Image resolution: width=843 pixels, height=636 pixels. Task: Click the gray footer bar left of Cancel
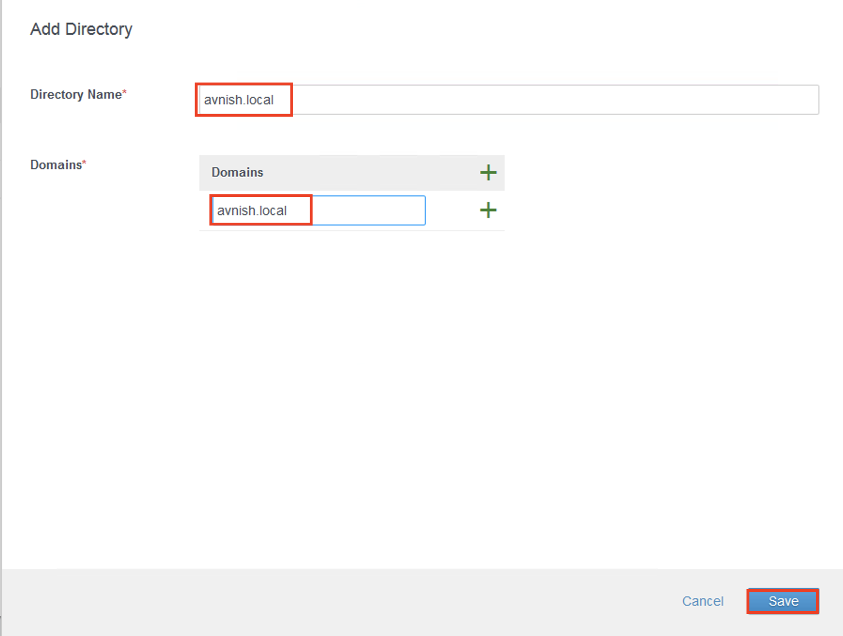coord(329,601)
